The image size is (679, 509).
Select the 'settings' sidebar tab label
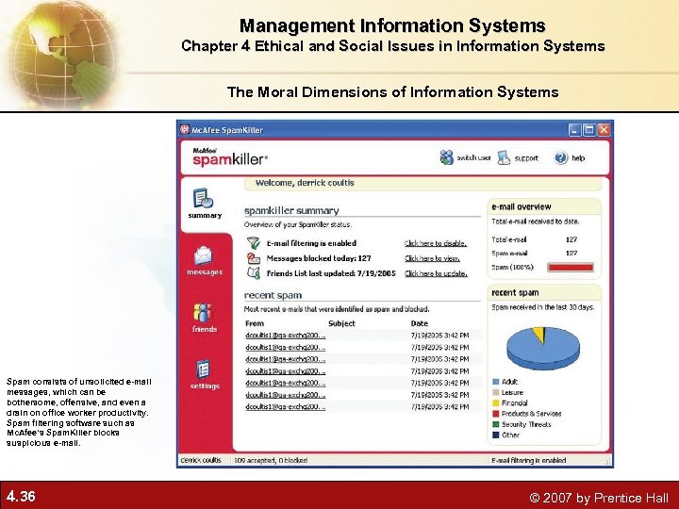pyautogui.click(x=205, y=386)
